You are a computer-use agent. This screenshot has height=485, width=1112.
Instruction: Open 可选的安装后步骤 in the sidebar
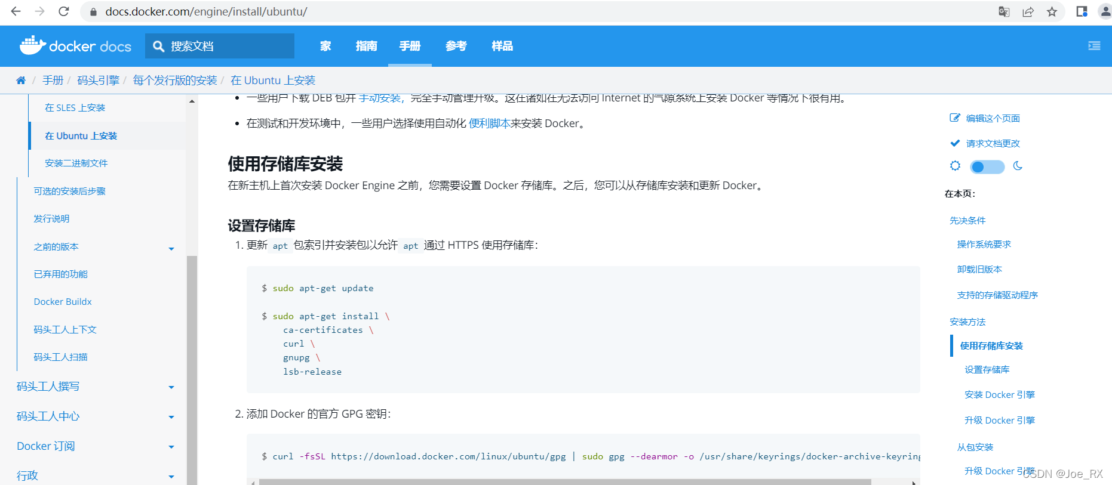[x=69, y=191]
